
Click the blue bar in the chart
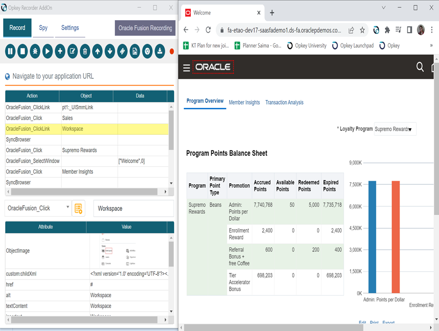pos(372,237)
